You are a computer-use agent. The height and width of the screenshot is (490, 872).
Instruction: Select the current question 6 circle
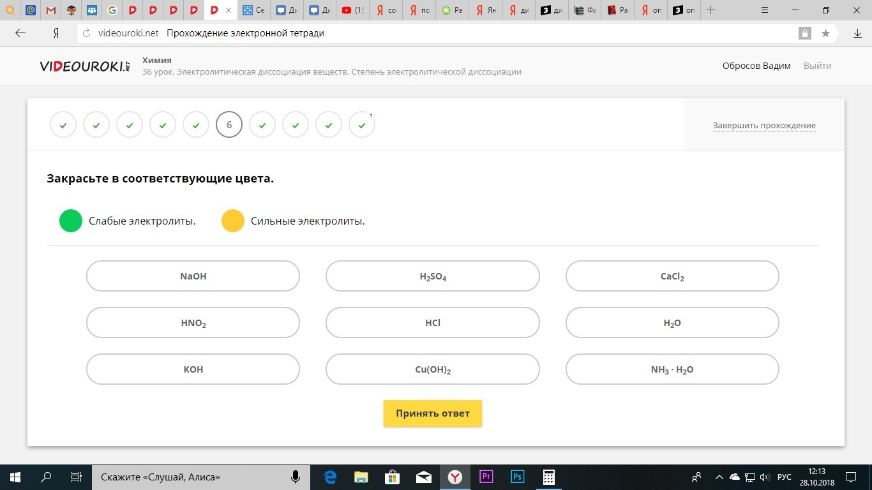click(x=229, y=125)
